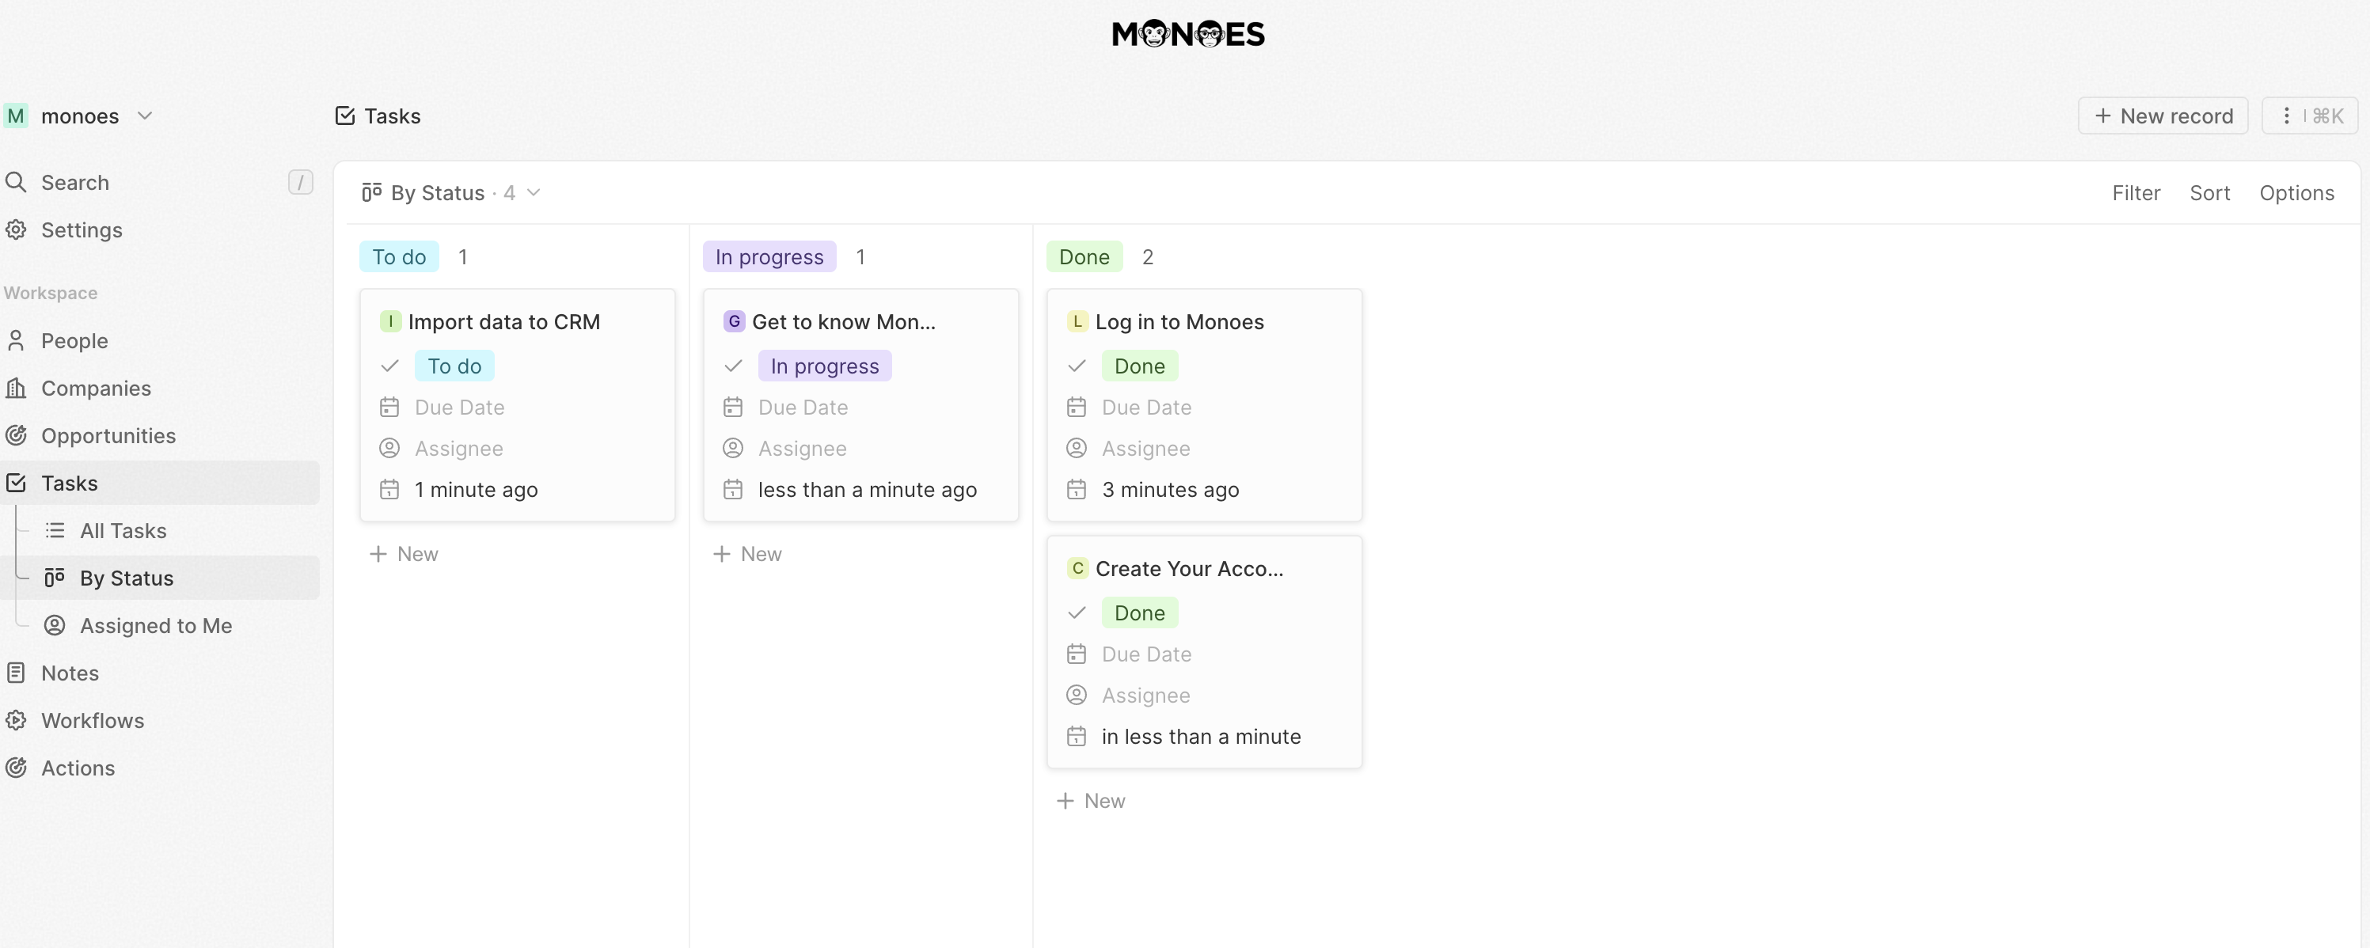Click status checkmark on Import data card
This screenshot has width=2370, height=948.
pos(389,366)
